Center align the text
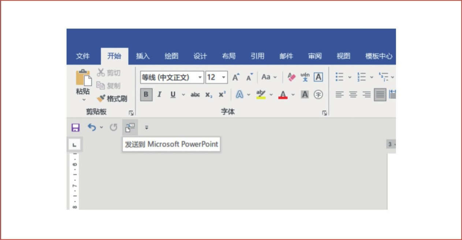Viewport: 462px width, 240px height. coord(353,95)
